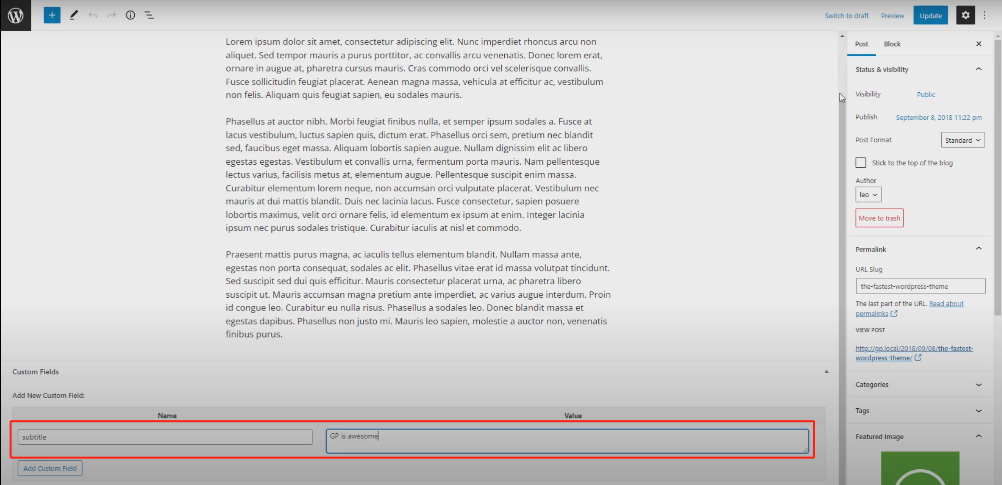Enable Stick to the top of the blog

861,162
